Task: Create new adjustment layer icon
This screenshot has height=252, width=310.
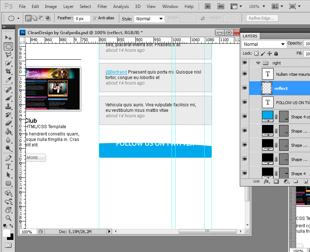Action: pos(286,181)
